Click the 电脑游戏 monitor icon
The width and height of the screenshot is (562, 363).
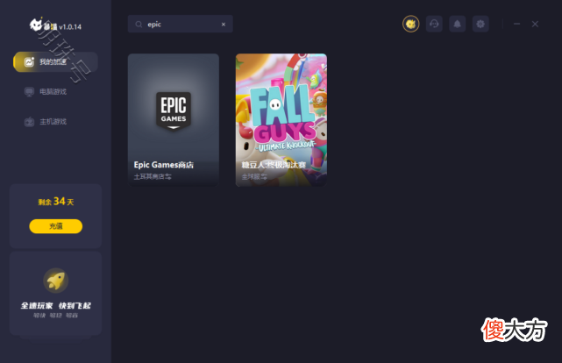[29, 92]
